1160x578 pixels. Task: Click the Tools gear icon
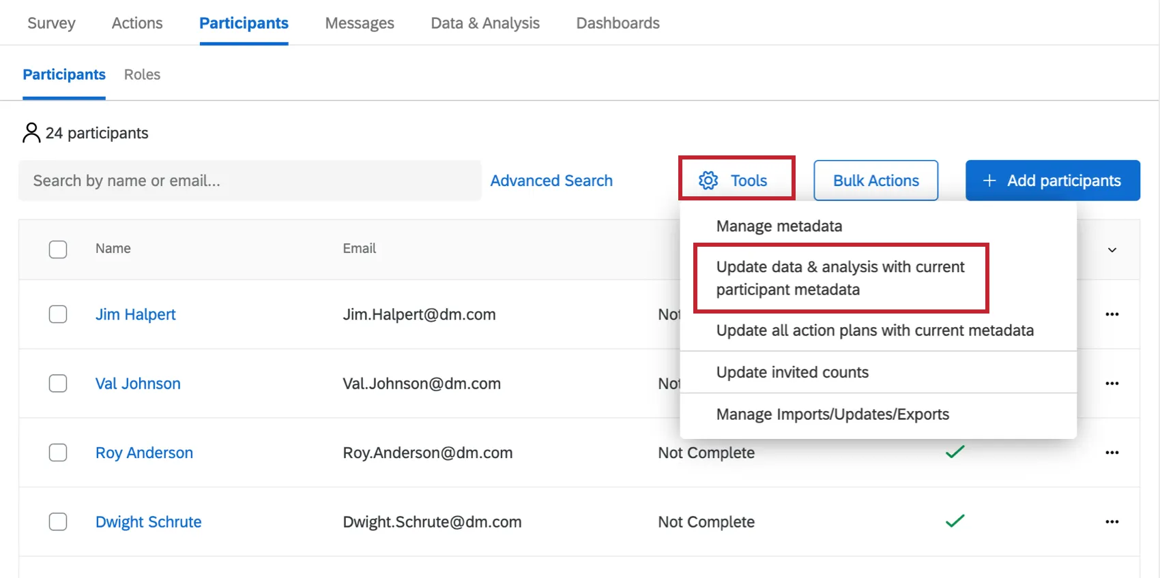pos(708,181)
